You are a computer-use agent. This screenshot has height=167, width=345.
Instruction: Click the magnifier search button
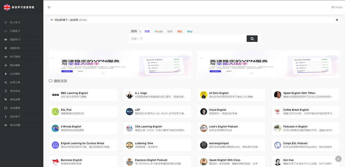click(x=252, y=38)
